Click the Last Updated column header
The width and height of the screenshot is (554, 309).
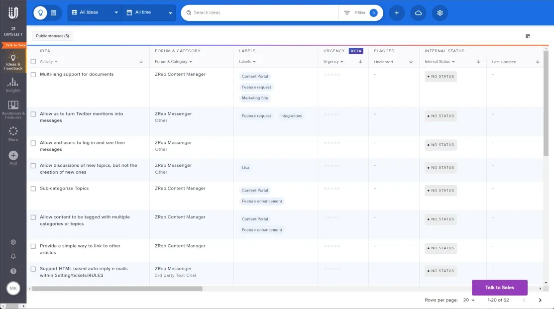504,62
